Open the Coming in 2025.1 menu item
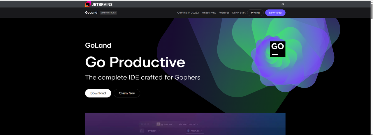 pos(188,13)
